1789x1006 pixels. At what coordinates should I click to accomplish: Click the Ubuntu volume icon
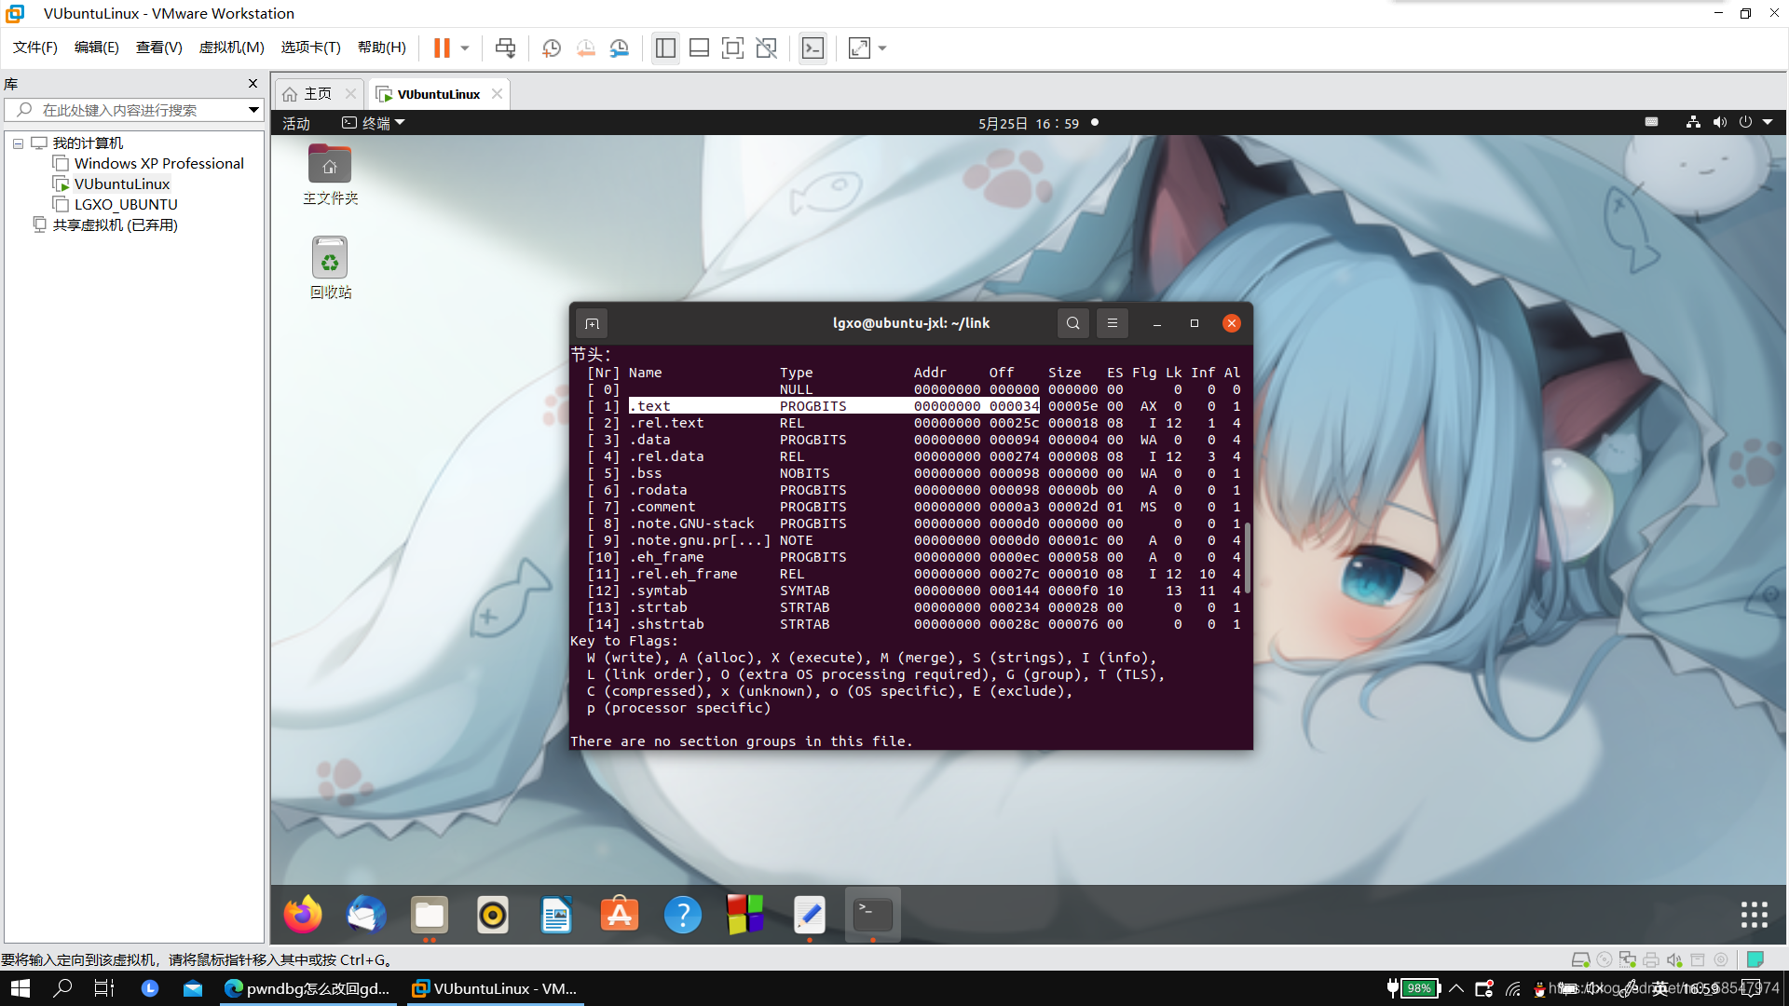coord(1719,123)
